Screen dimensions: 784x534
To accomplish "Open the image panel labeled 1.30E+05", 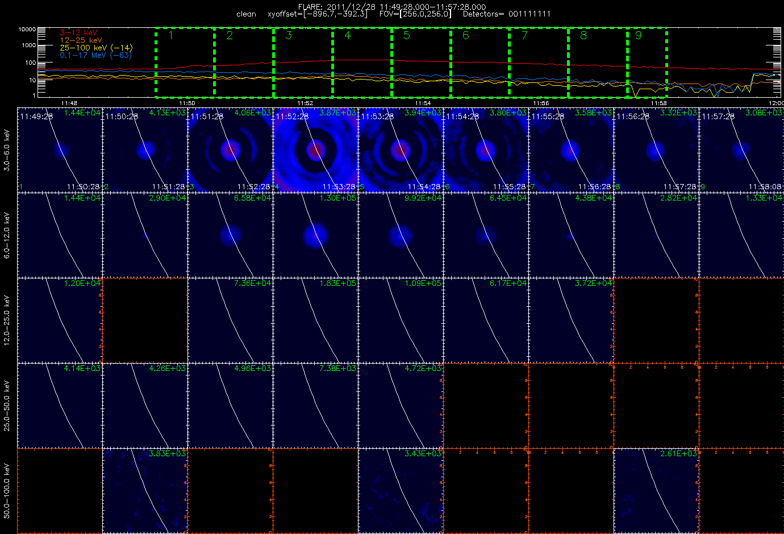I will click(x=315, y=235).
